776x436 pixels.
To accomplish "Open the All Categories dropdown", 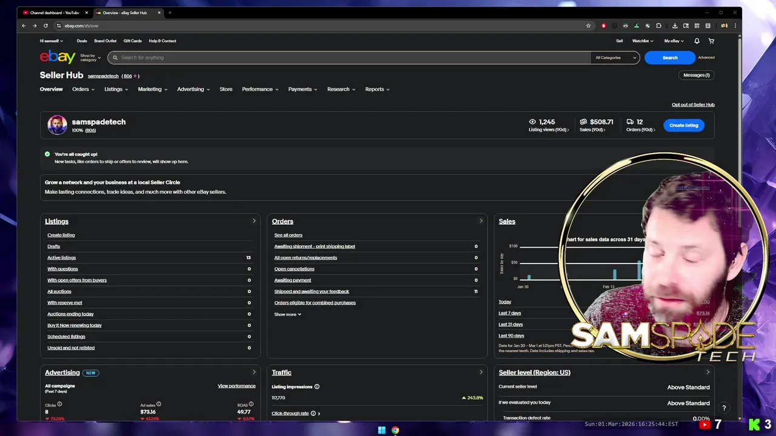I will pos(615,58).
